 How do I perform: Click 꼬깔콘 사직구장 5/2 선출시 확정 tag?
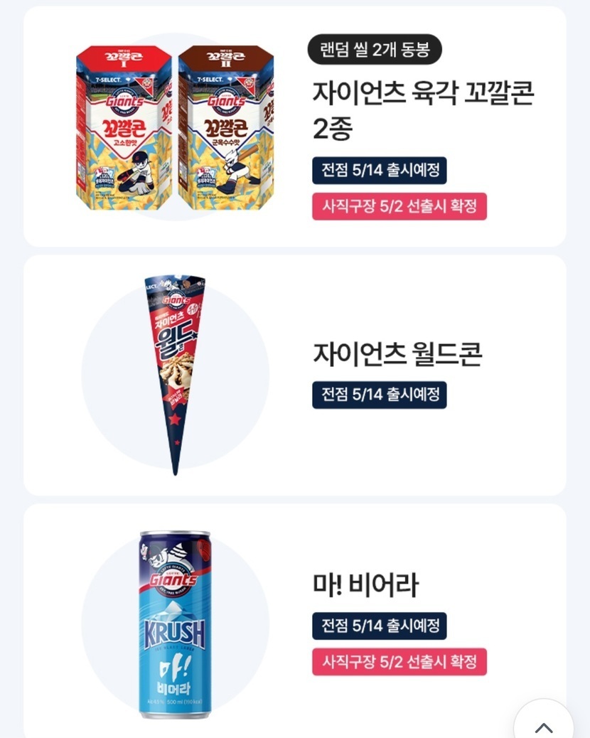pos(399,206)
